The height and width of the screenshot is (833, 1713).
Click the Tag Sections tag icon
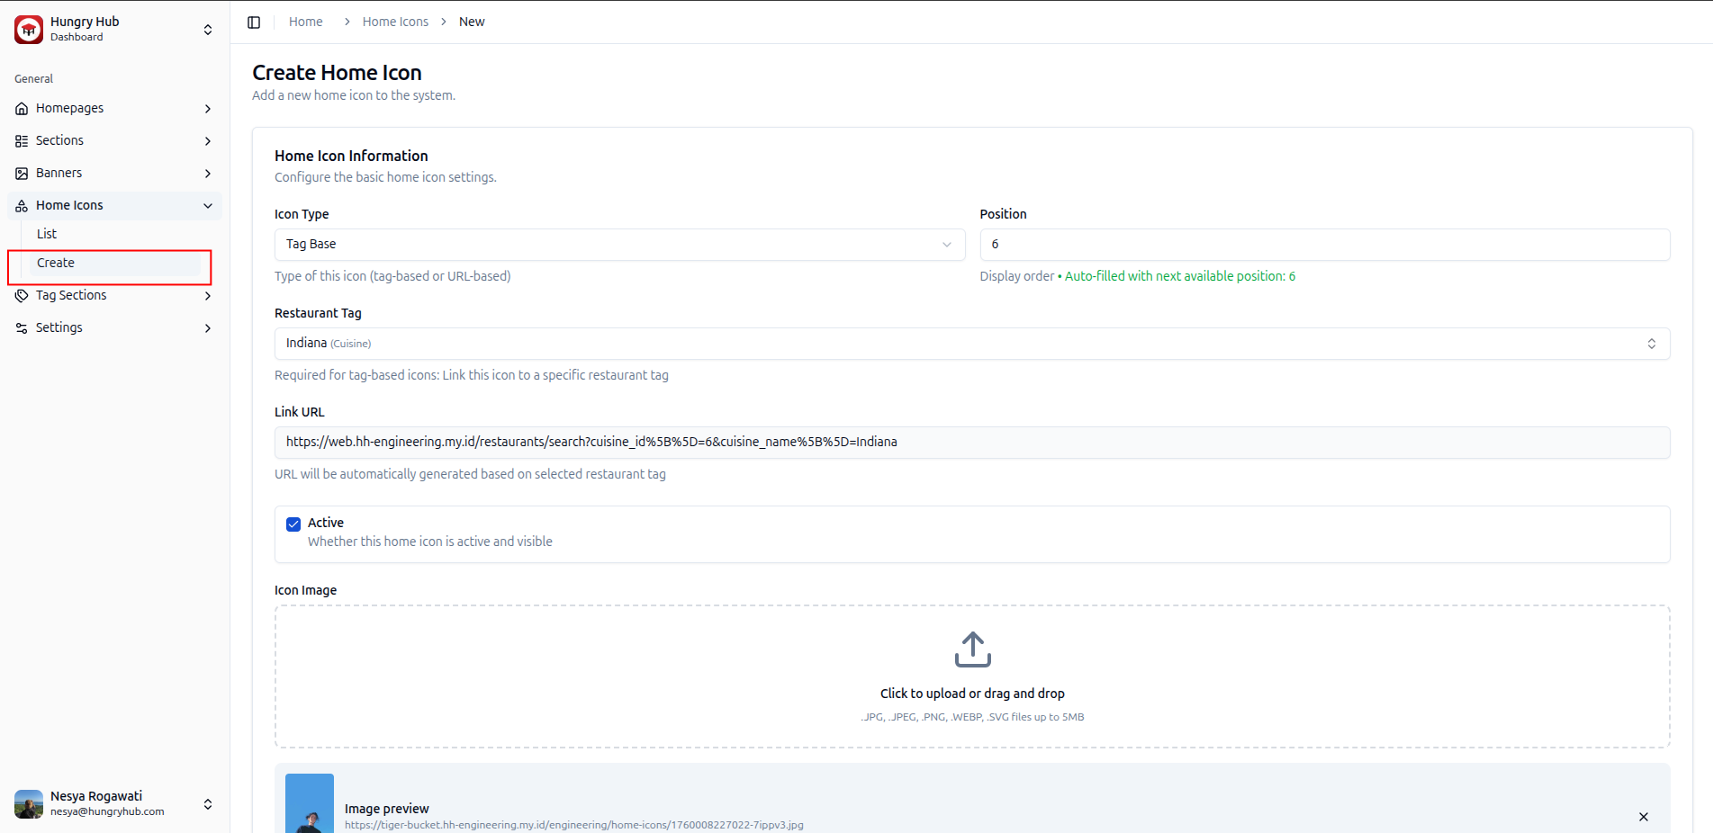click(x=22, y=296)
